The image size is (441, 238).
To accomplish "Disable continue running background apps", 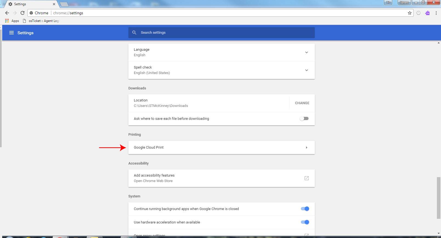I will (305, 209).
